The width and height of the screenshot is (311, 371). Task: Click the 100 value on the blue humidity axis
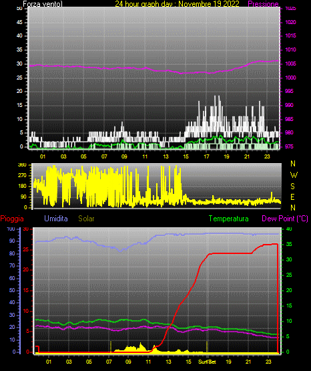11,229
